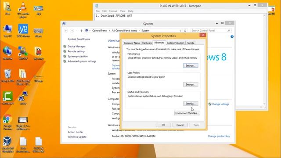Open Action Center link

pyautogui.click(x=75, y=132)
